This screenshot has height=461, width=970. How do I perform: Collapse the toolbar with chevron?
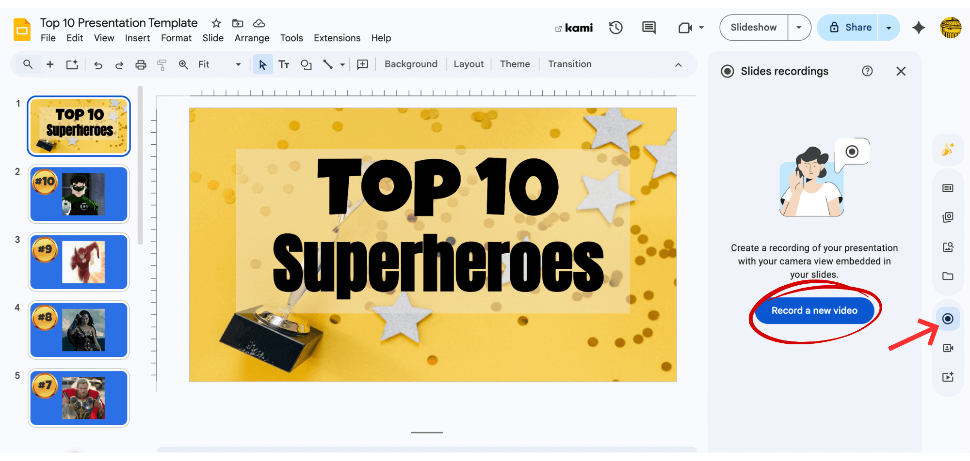click(x=678, y=65)
